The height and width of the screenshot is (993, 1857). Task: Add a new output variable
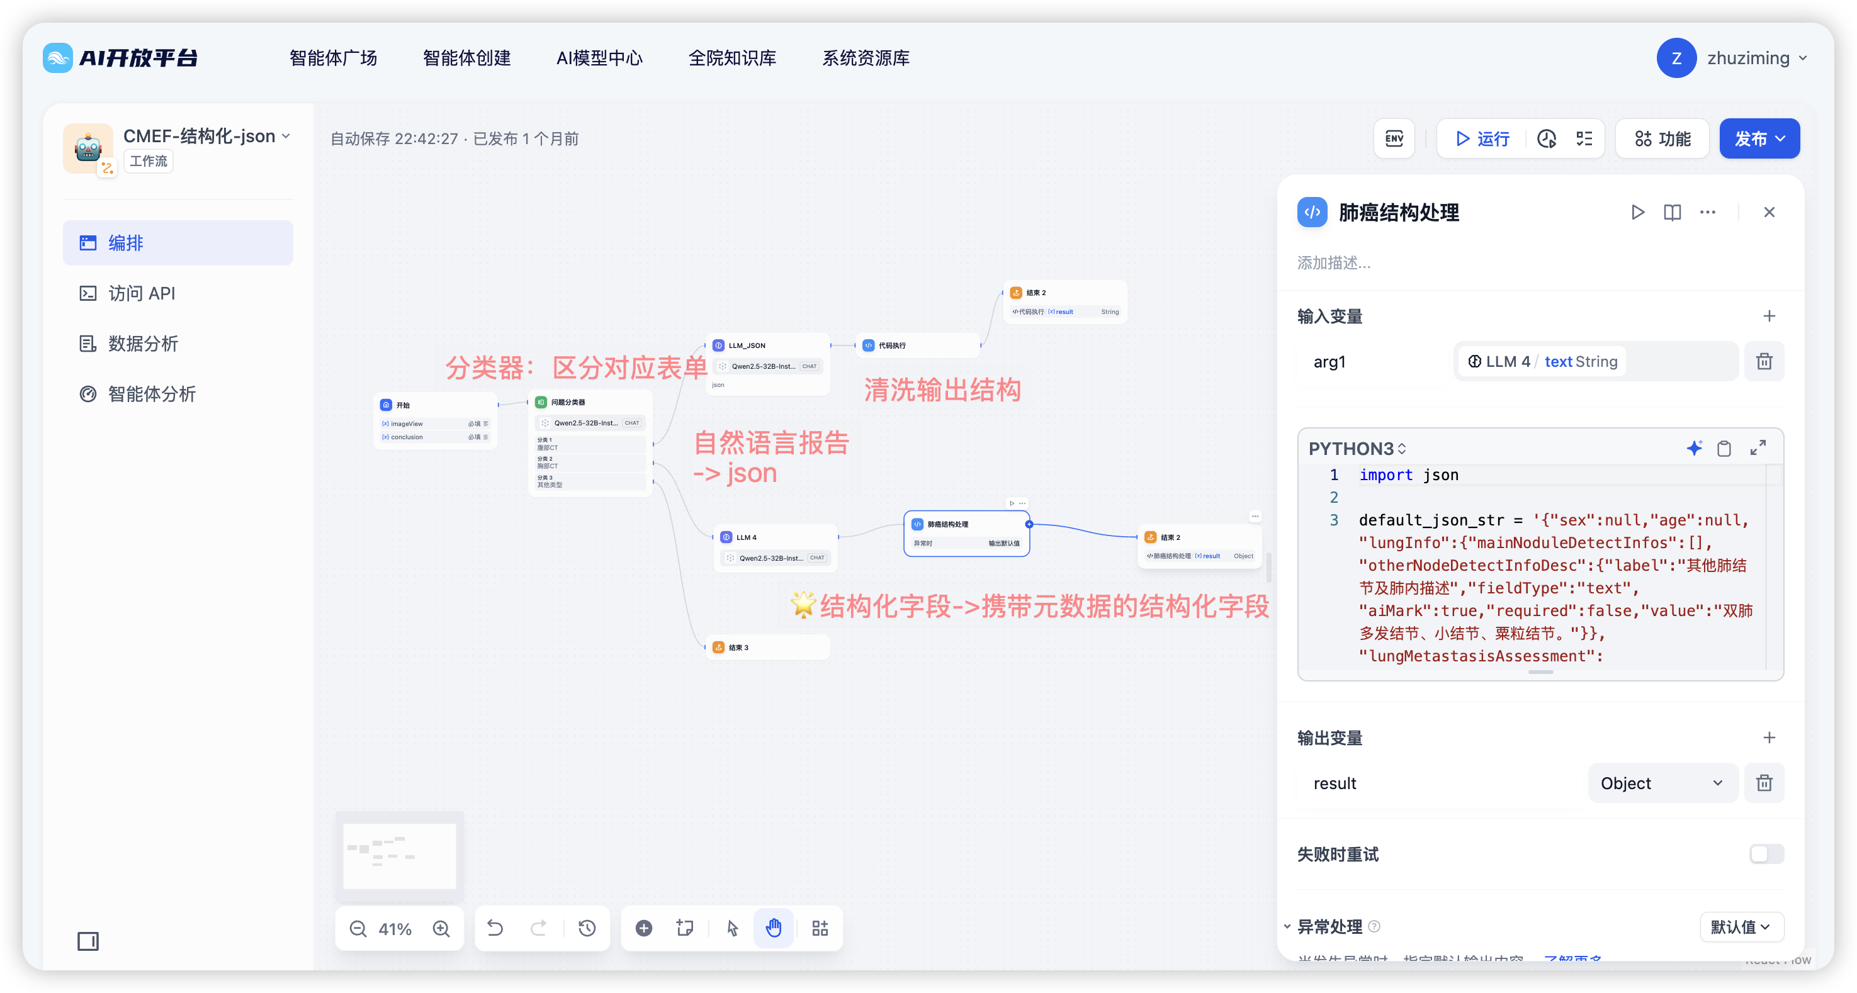pyautogui.click(x=1768, y=737)
